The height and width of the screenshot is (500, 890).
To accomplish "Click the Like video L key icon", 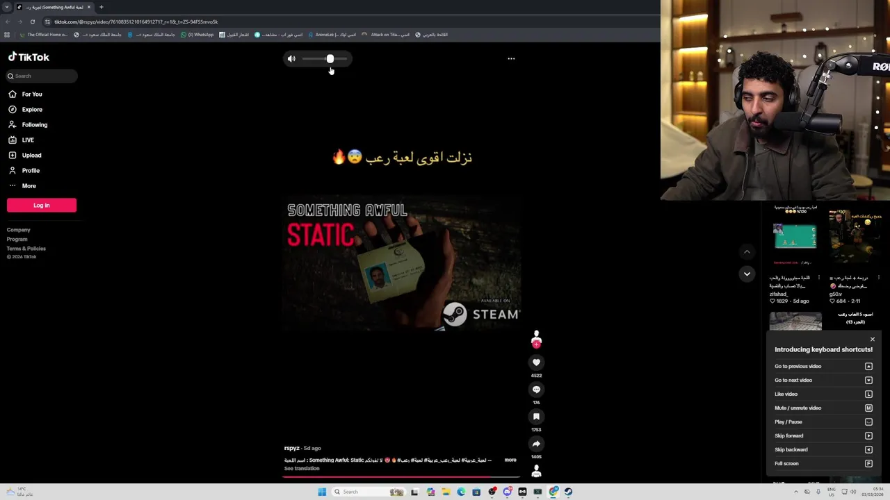I will pyautogui.click(x=868, y=394).
